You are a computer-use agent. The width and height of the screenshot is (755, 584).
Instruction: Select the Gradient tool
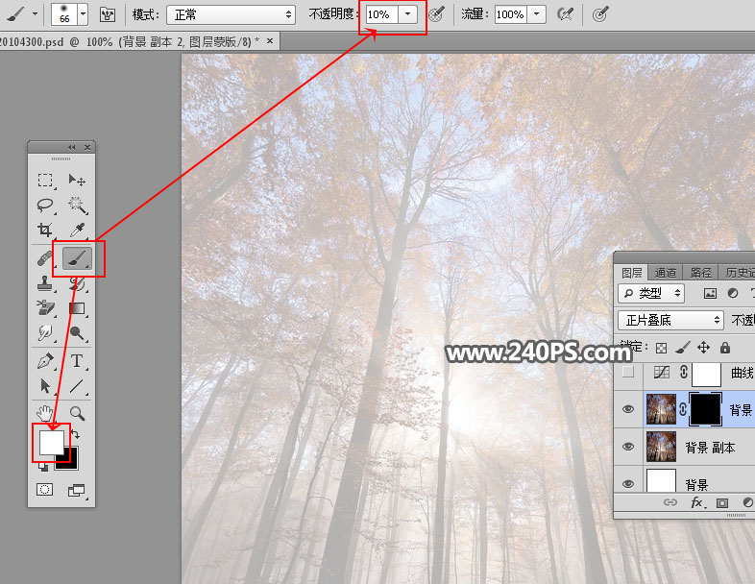click(x=77, y=308)
